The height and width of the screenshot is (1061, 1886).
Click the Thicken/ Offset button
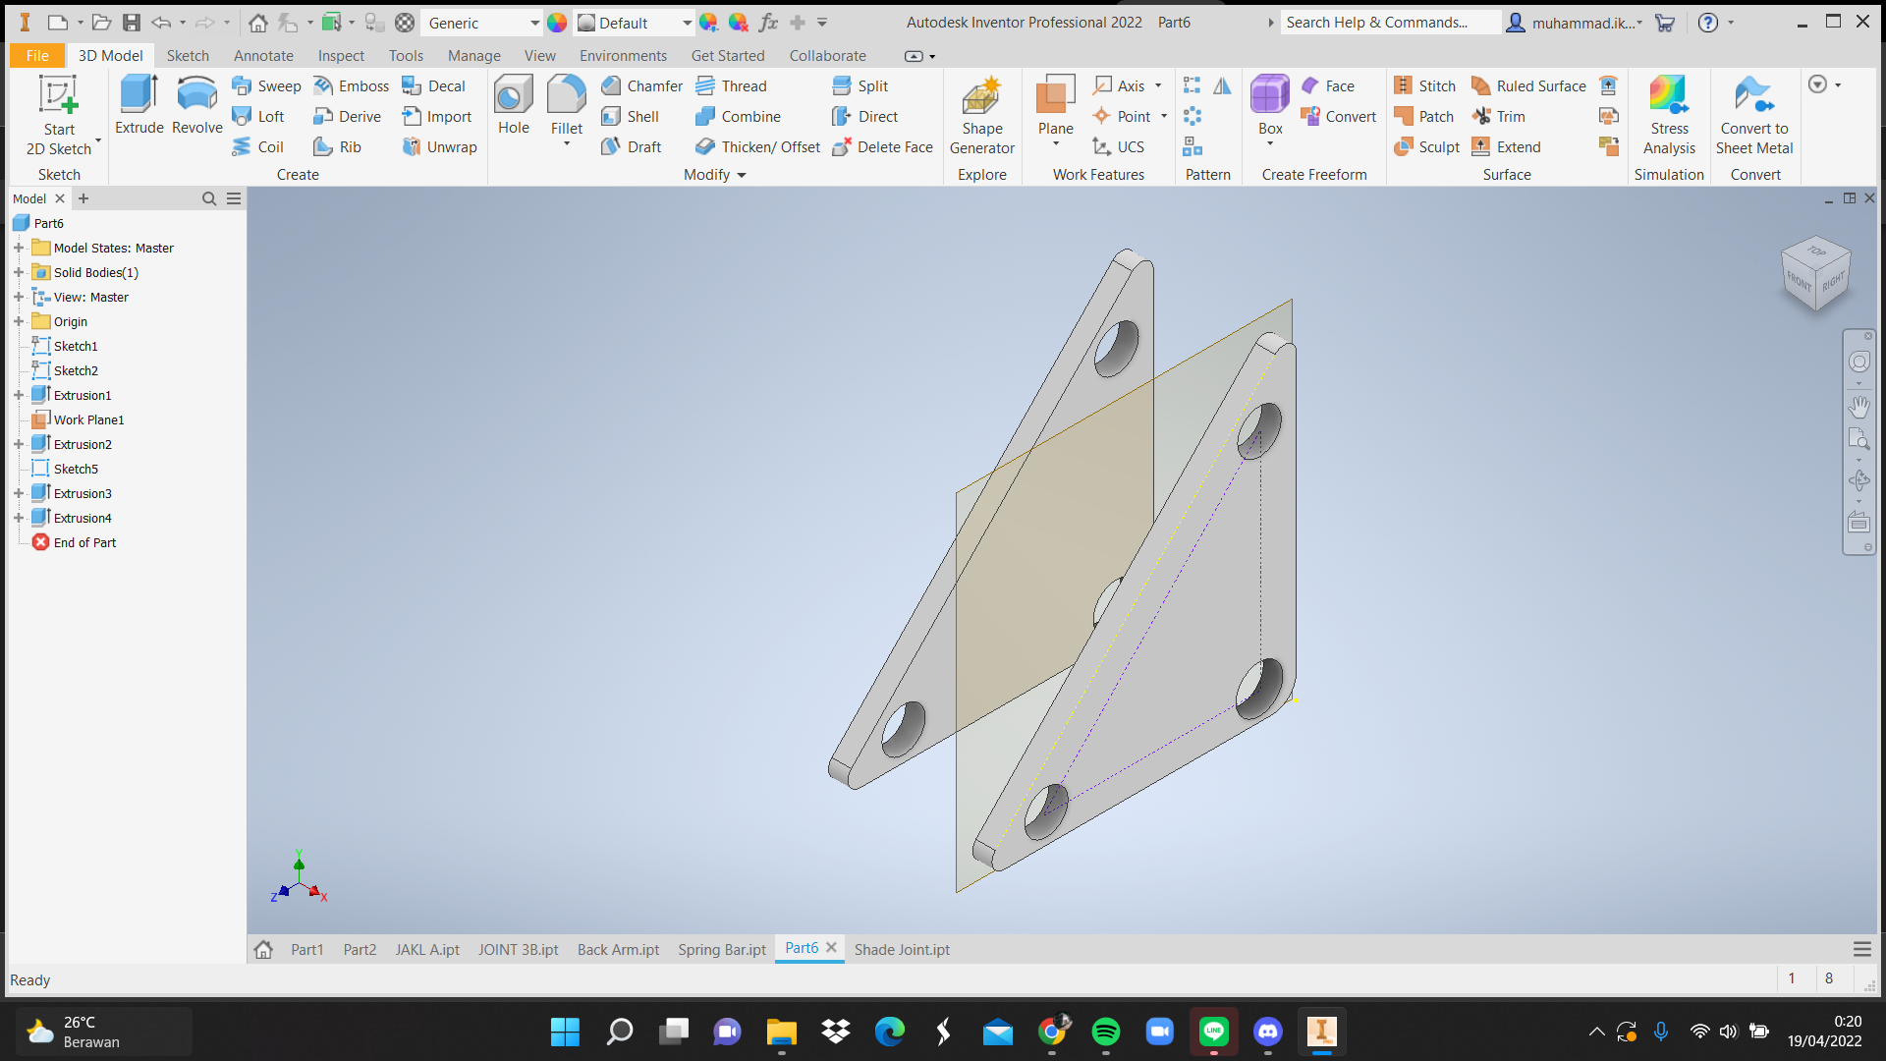click(x=757, y=146)
